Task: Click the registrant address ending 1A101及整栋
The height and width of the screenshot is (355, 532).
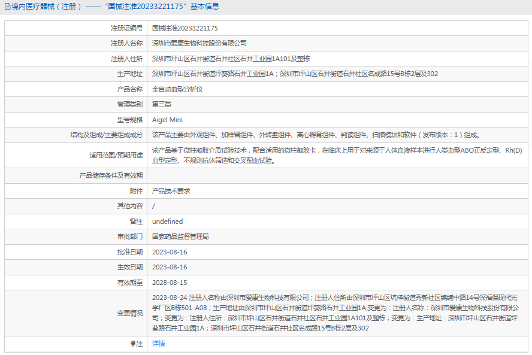Action: pyautogui.click(x=231, y=59)
